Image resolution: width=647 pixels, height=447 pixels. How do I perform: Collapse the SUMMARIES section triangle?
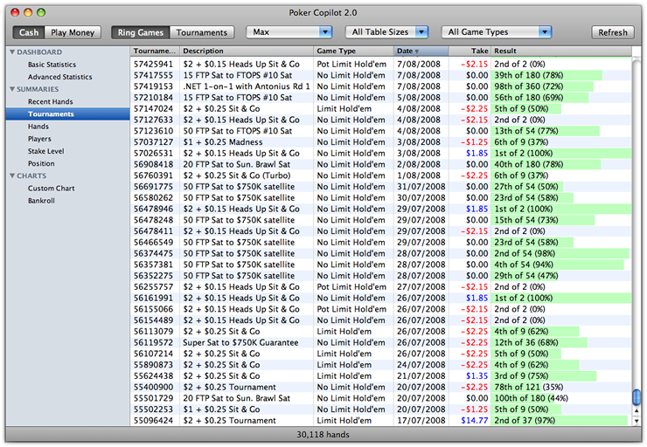click(x=12, y=89)
